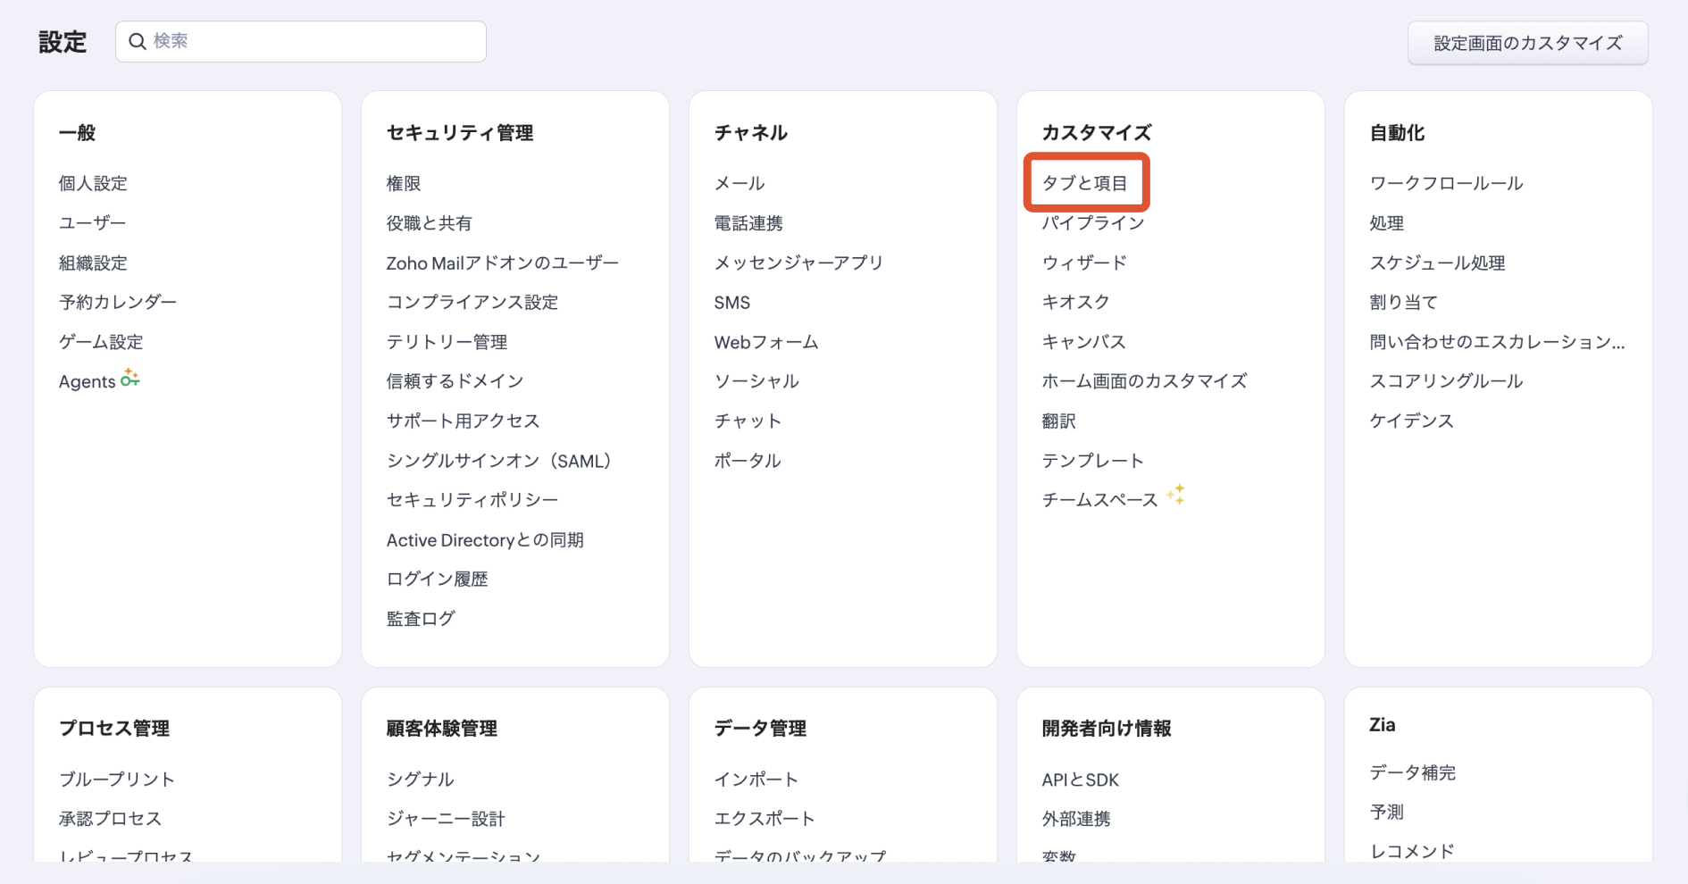Viewport: 1688px width, 884px height.
Task: Open ホーム画面のカスタマイズ link
Action: pyautogui.click(x=1144, y=381)
